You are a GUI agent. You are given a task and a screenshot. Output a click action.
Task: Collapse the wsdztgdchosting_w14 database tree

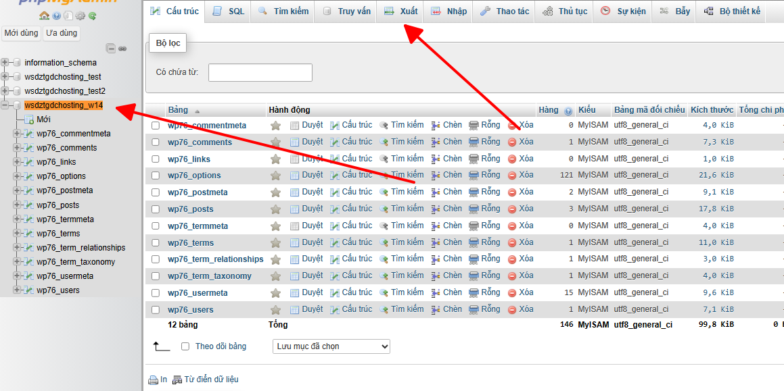5,105
